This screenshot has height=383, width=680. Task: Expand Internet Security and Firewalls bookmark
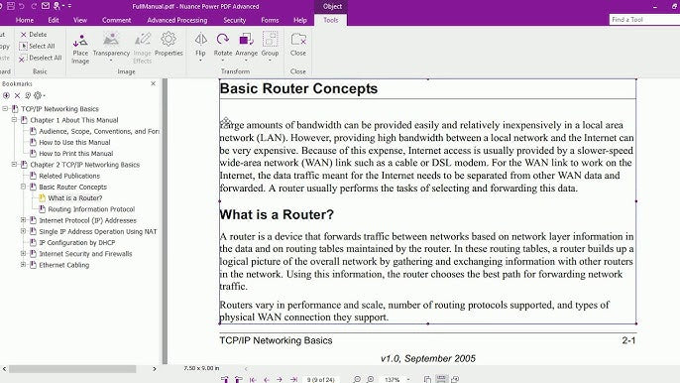(24, 254)
